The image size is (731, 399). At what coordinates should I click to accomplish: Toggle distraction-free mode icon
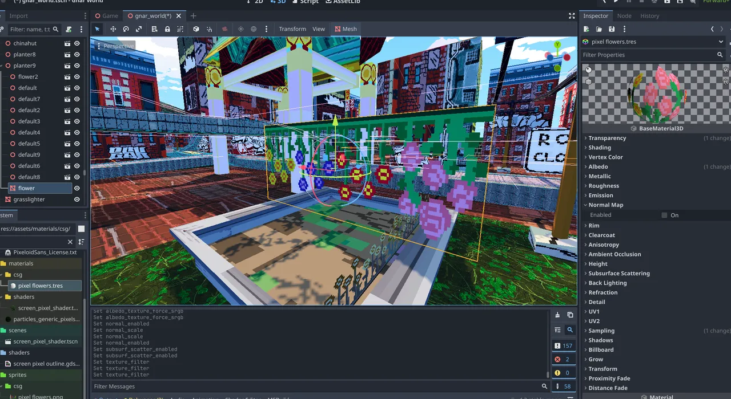click(572, 16)
